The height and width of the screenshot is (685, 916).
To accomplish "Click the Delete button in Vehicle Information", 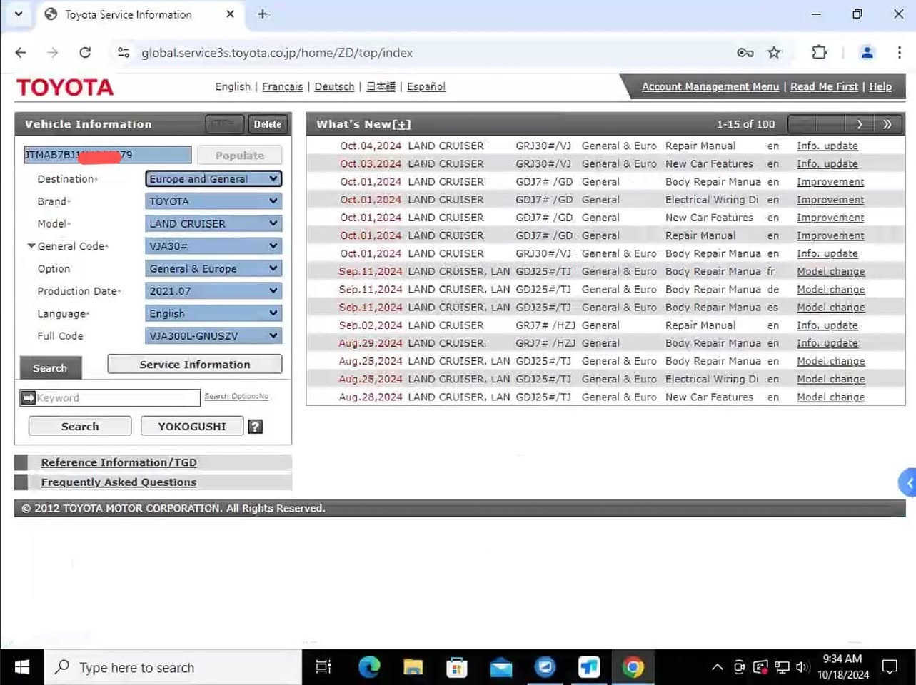I will coord(267,123).
